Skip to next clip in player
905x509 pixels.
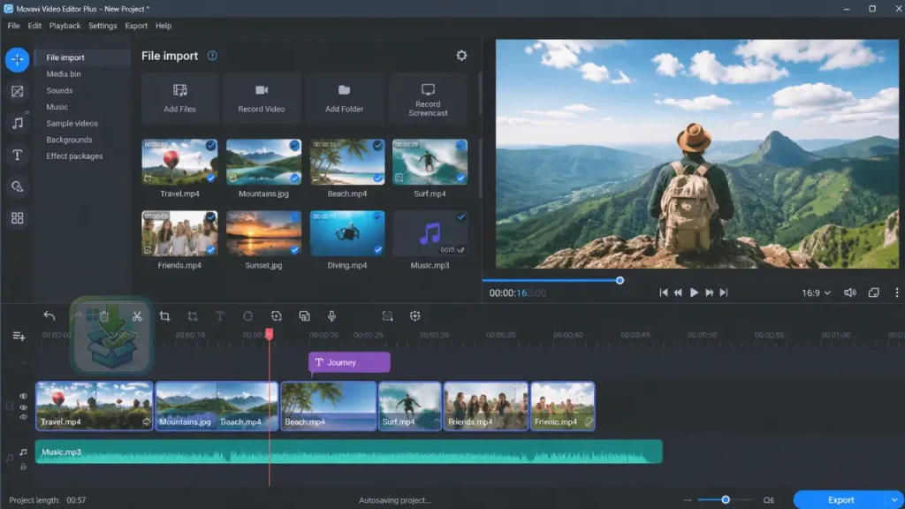(724, 292)
